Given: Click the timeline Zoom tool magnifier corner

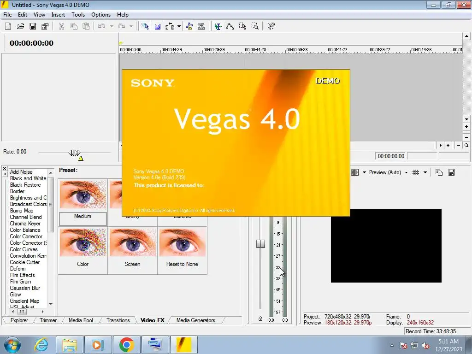Looking at the screenshot, I should [x=466, y=145].
